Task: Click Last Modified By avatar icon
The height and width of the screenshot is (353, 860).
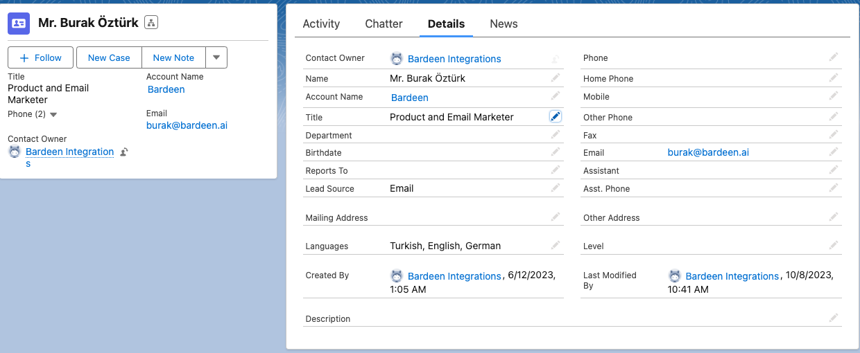Action: pyautogui.click(x=675, y=275)
